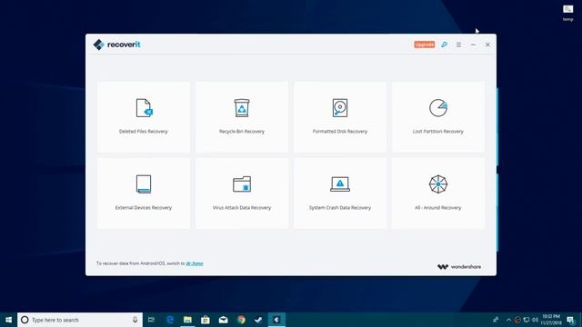Viewport: 582px width, 327px height.
Task: Click the Recoverit taskbar icon
Action: [x=276, y=320]
